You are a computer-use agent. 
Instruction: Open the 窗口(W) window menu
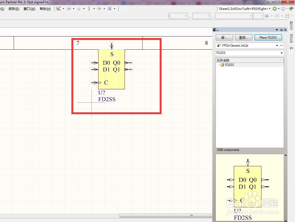29,9
